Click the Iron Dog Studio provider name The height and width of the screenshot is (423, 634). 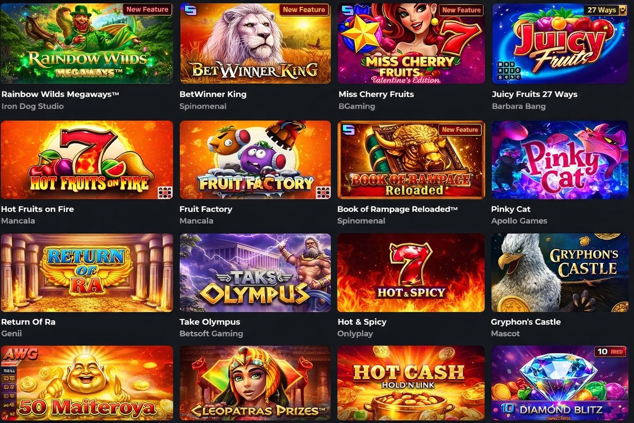[x=32, y=106]
